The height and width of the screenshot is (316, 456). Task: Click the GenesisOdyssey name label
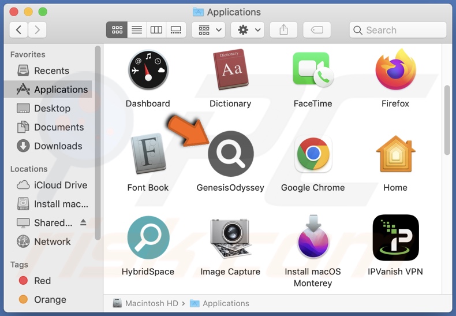(230, 188)
